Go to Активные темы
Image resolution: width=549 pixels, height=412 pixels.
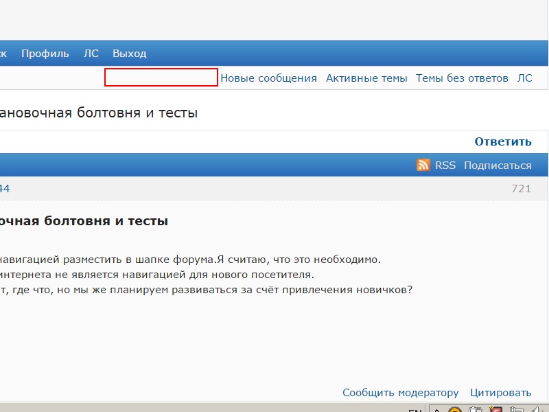pos(366,78)
